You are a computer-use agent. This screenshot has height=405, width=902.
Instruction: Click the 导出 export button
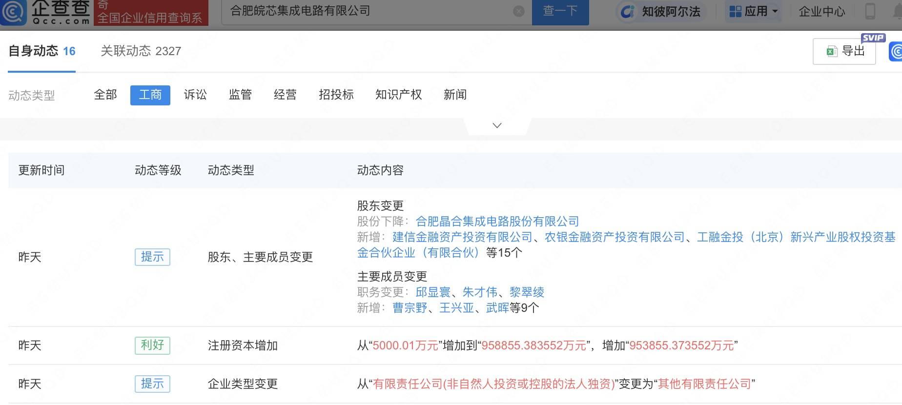tap(844, 51)
